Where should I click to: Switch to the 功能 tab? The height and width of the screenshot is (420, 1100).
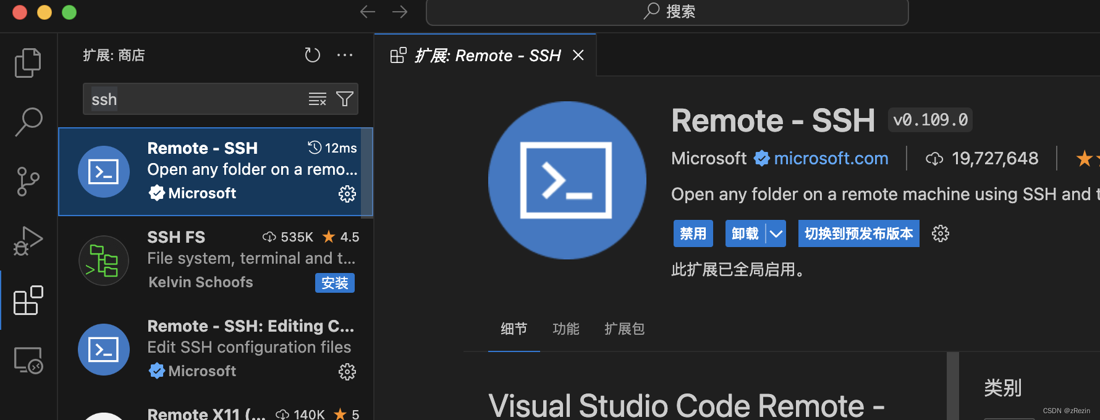[565, 329]
